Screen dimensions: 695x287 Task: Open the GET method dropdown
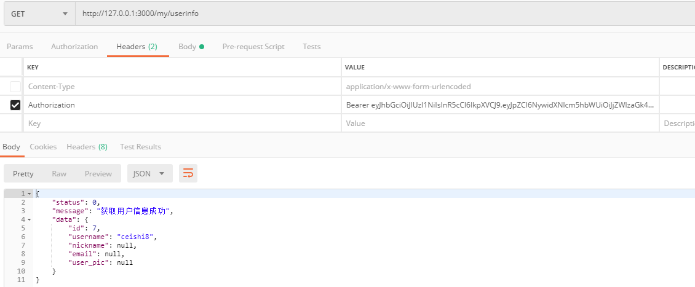(x=39, y=14)
